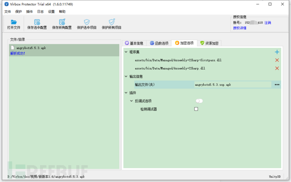Select angrybots5.5.3.apk in the file list

pos(64,50)
